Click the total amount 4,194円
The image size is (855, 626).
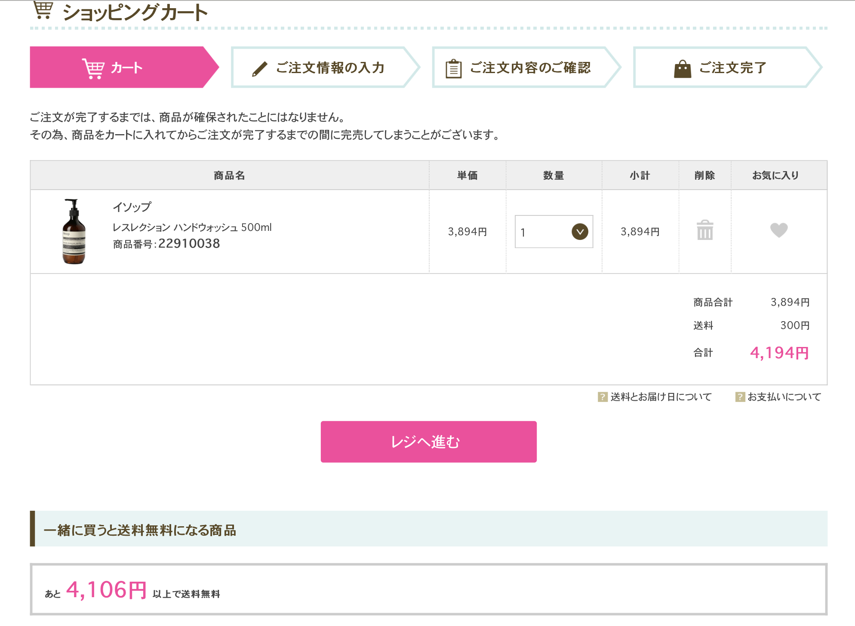(779, 353)
